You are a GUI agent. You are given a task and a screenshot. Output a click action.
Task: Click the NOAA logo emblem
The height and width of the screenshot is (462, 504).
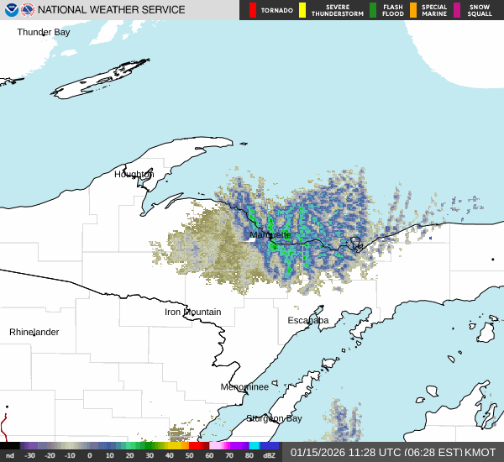tap(10, 10)
